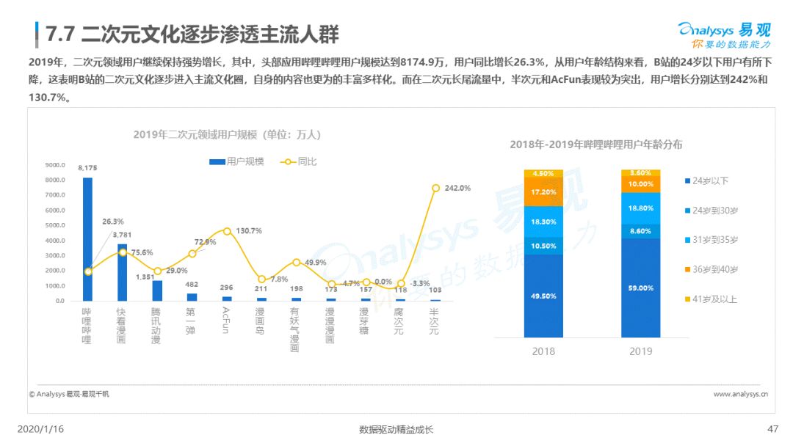Click the 哔哩哔哩 x-axis label
793x446 pixels.
(x=87, y=326)
